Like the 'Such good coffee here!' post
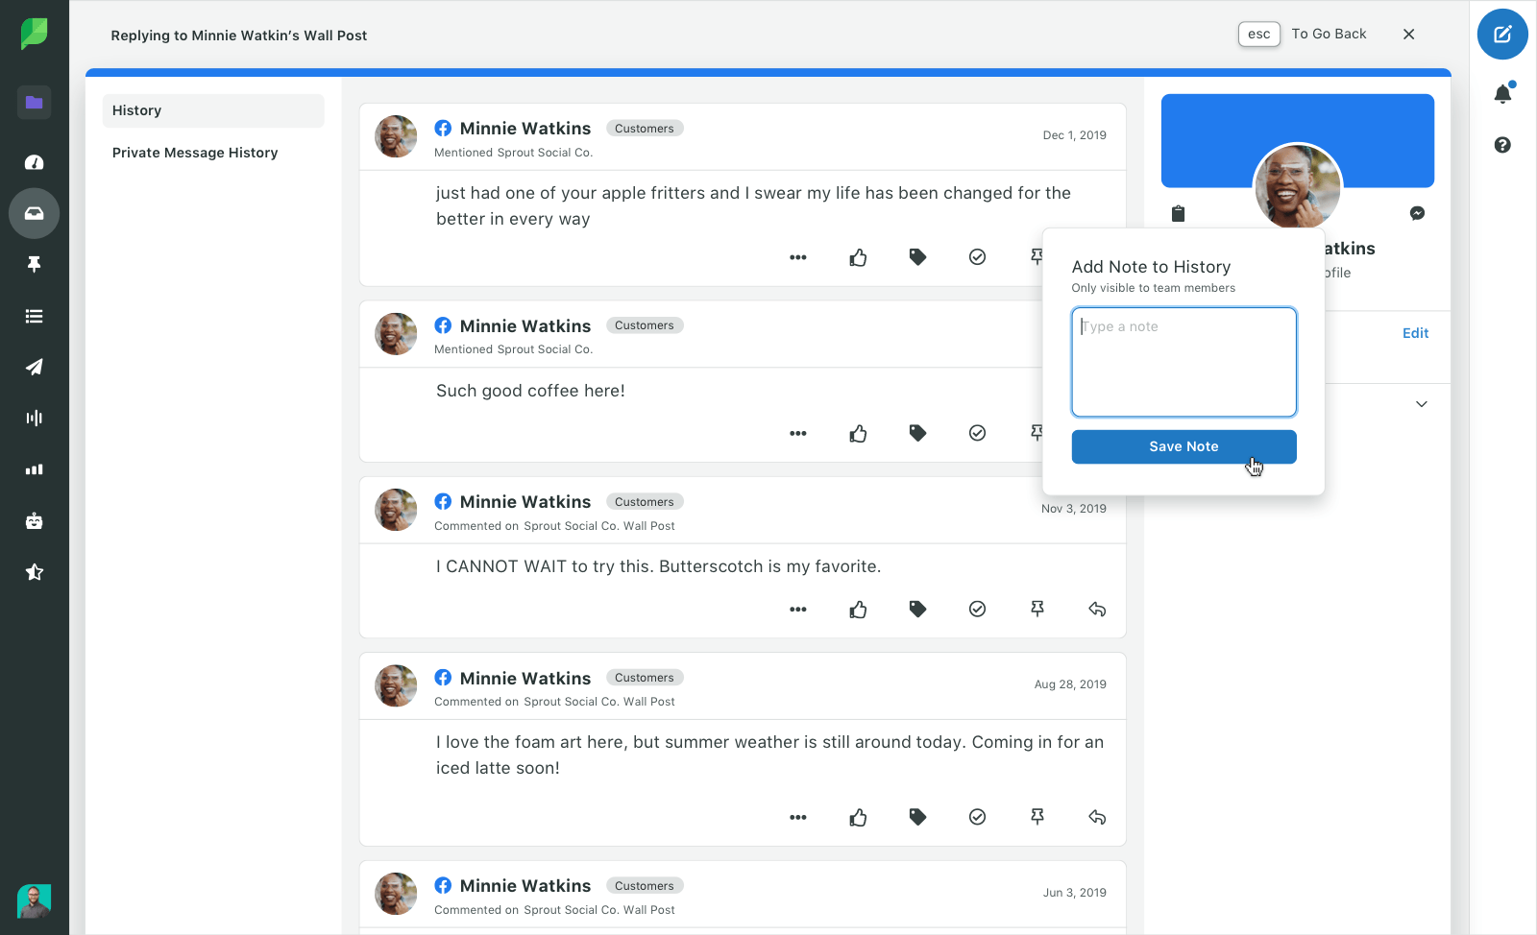 (x=858, y=434)
